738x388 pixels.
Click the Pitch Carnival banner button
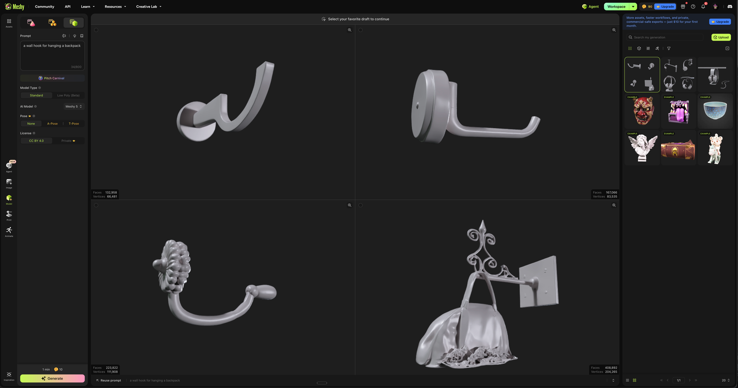52,78
